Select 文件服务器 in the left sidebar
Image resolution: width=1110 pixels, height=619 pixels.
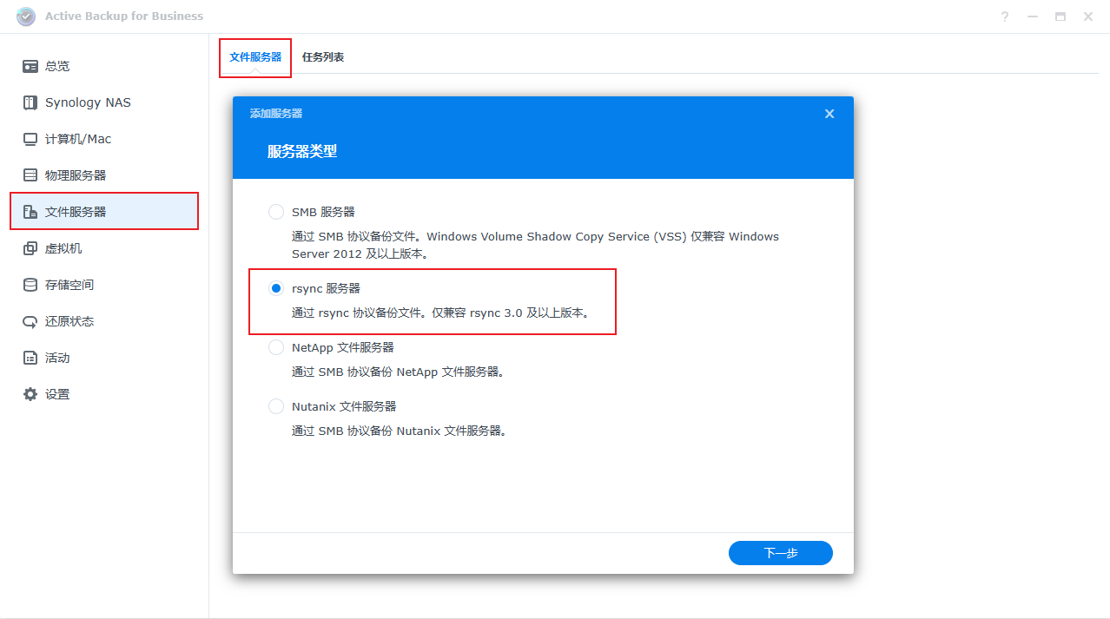coord(104,212)
